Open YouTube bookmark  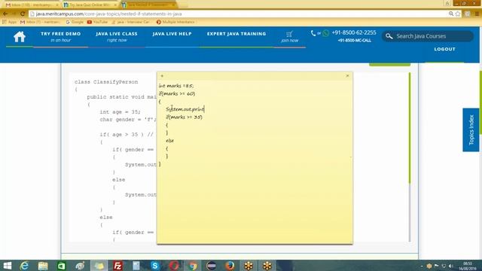[x=97, y=22]
